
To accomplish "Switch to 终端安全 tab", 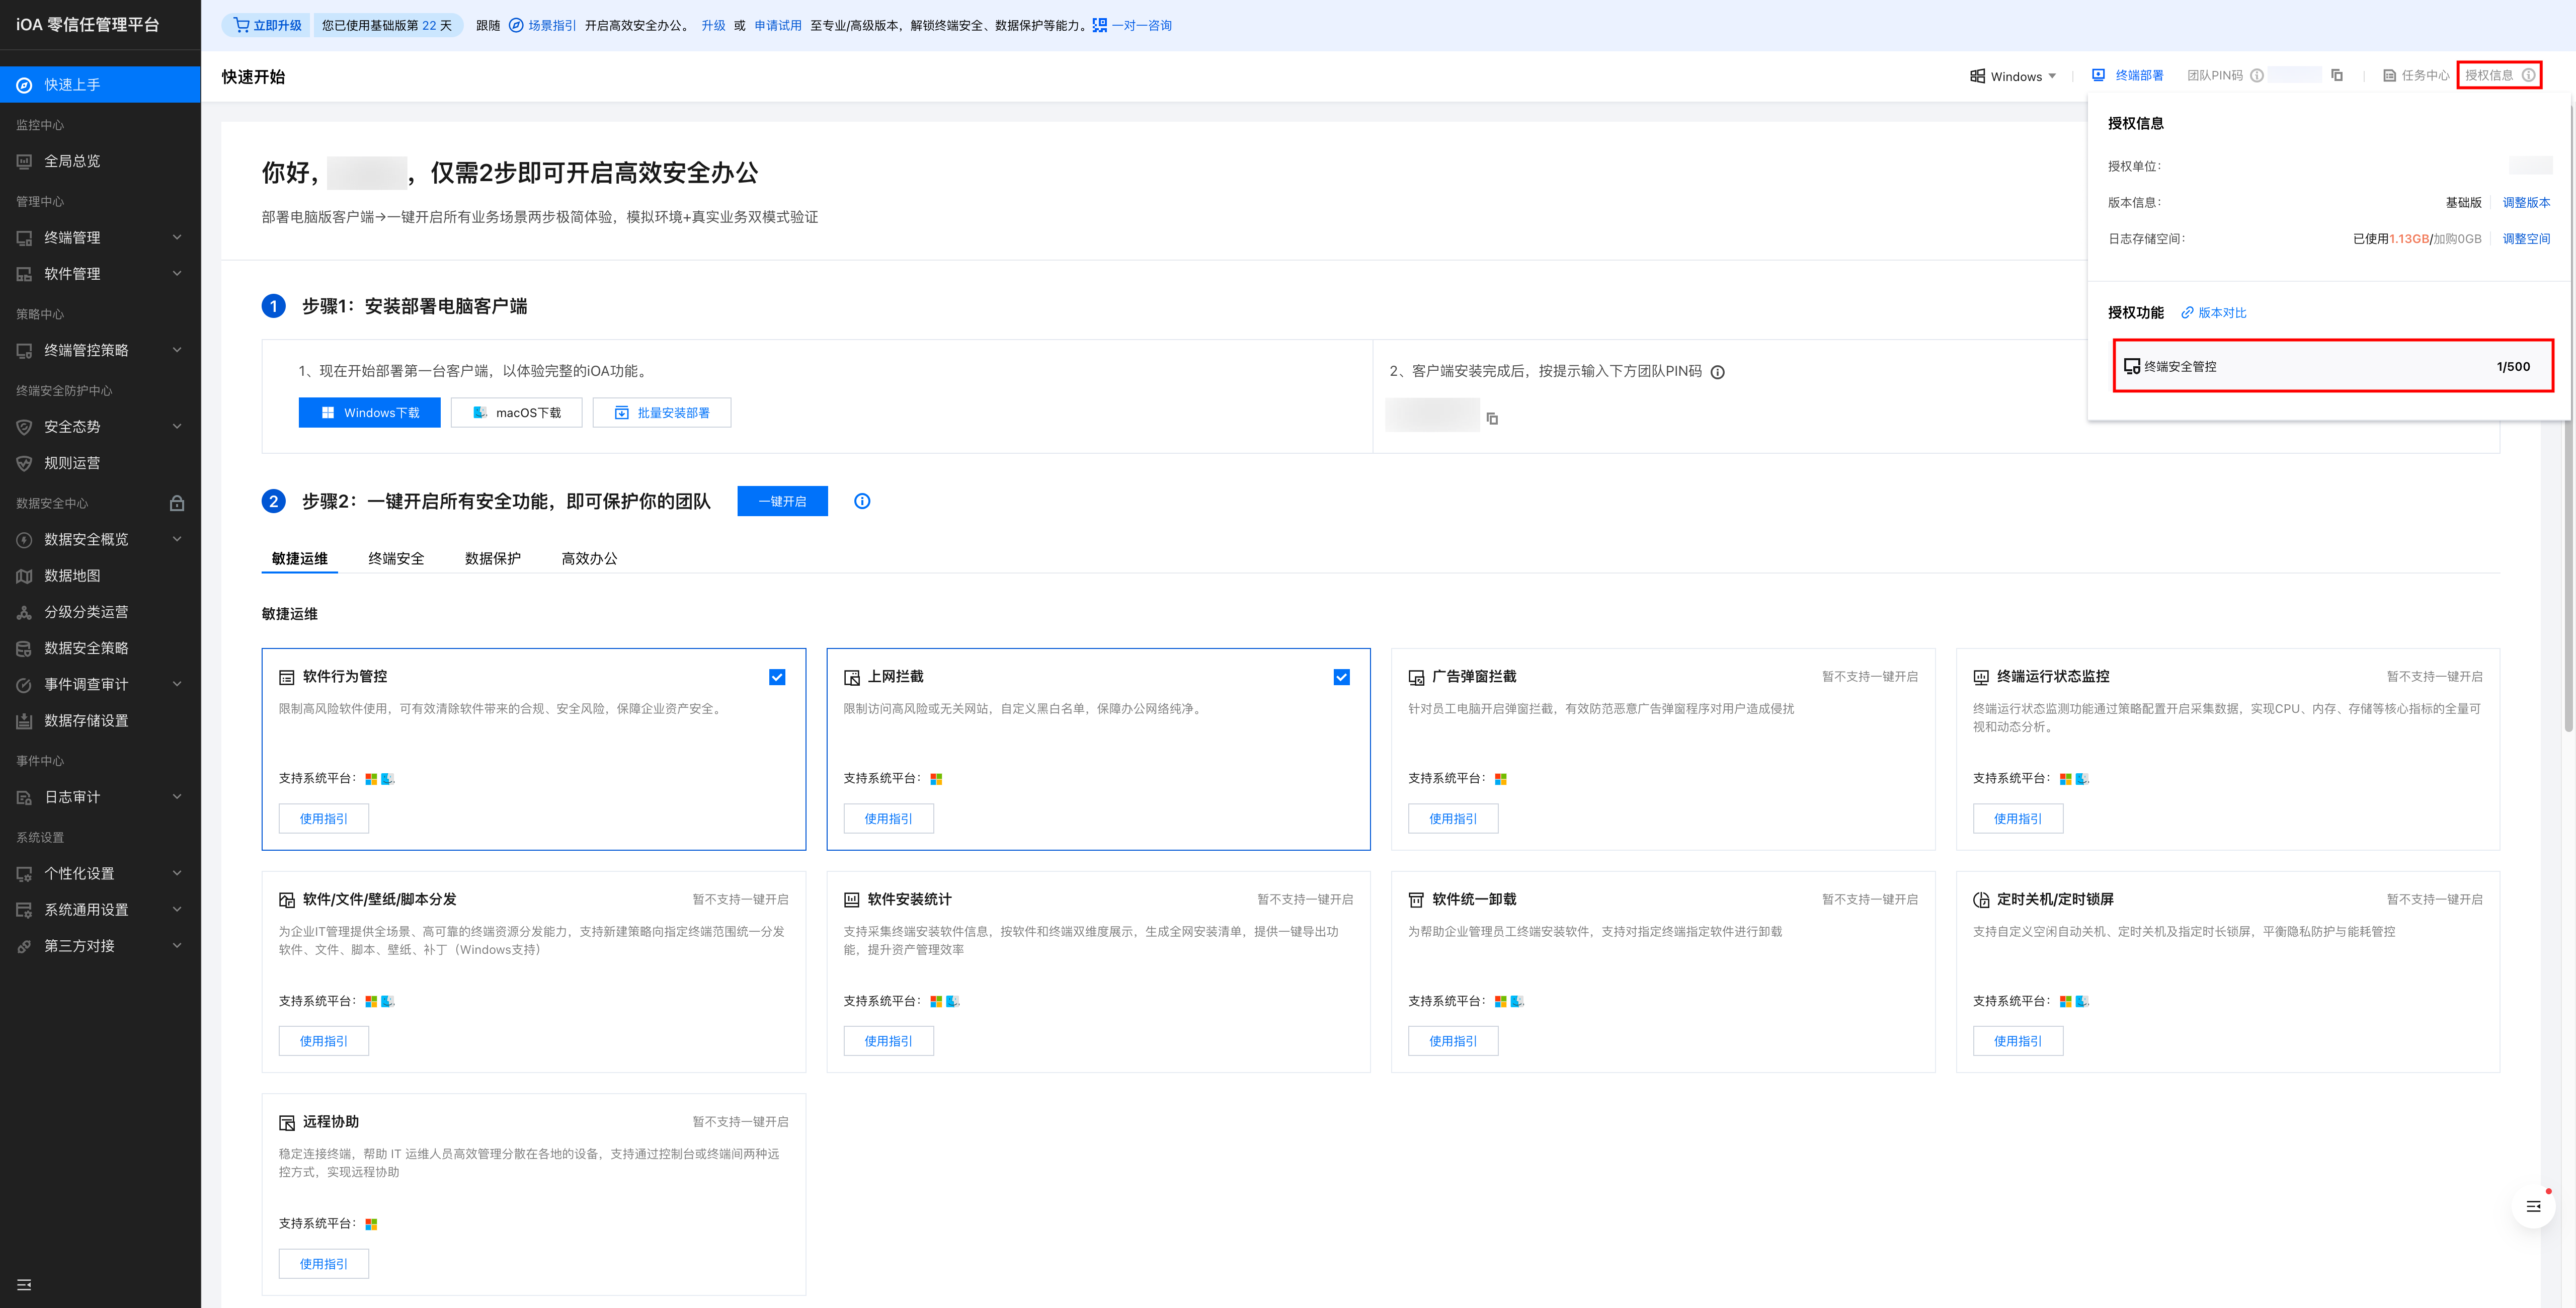I will click(x=396, y=558).
